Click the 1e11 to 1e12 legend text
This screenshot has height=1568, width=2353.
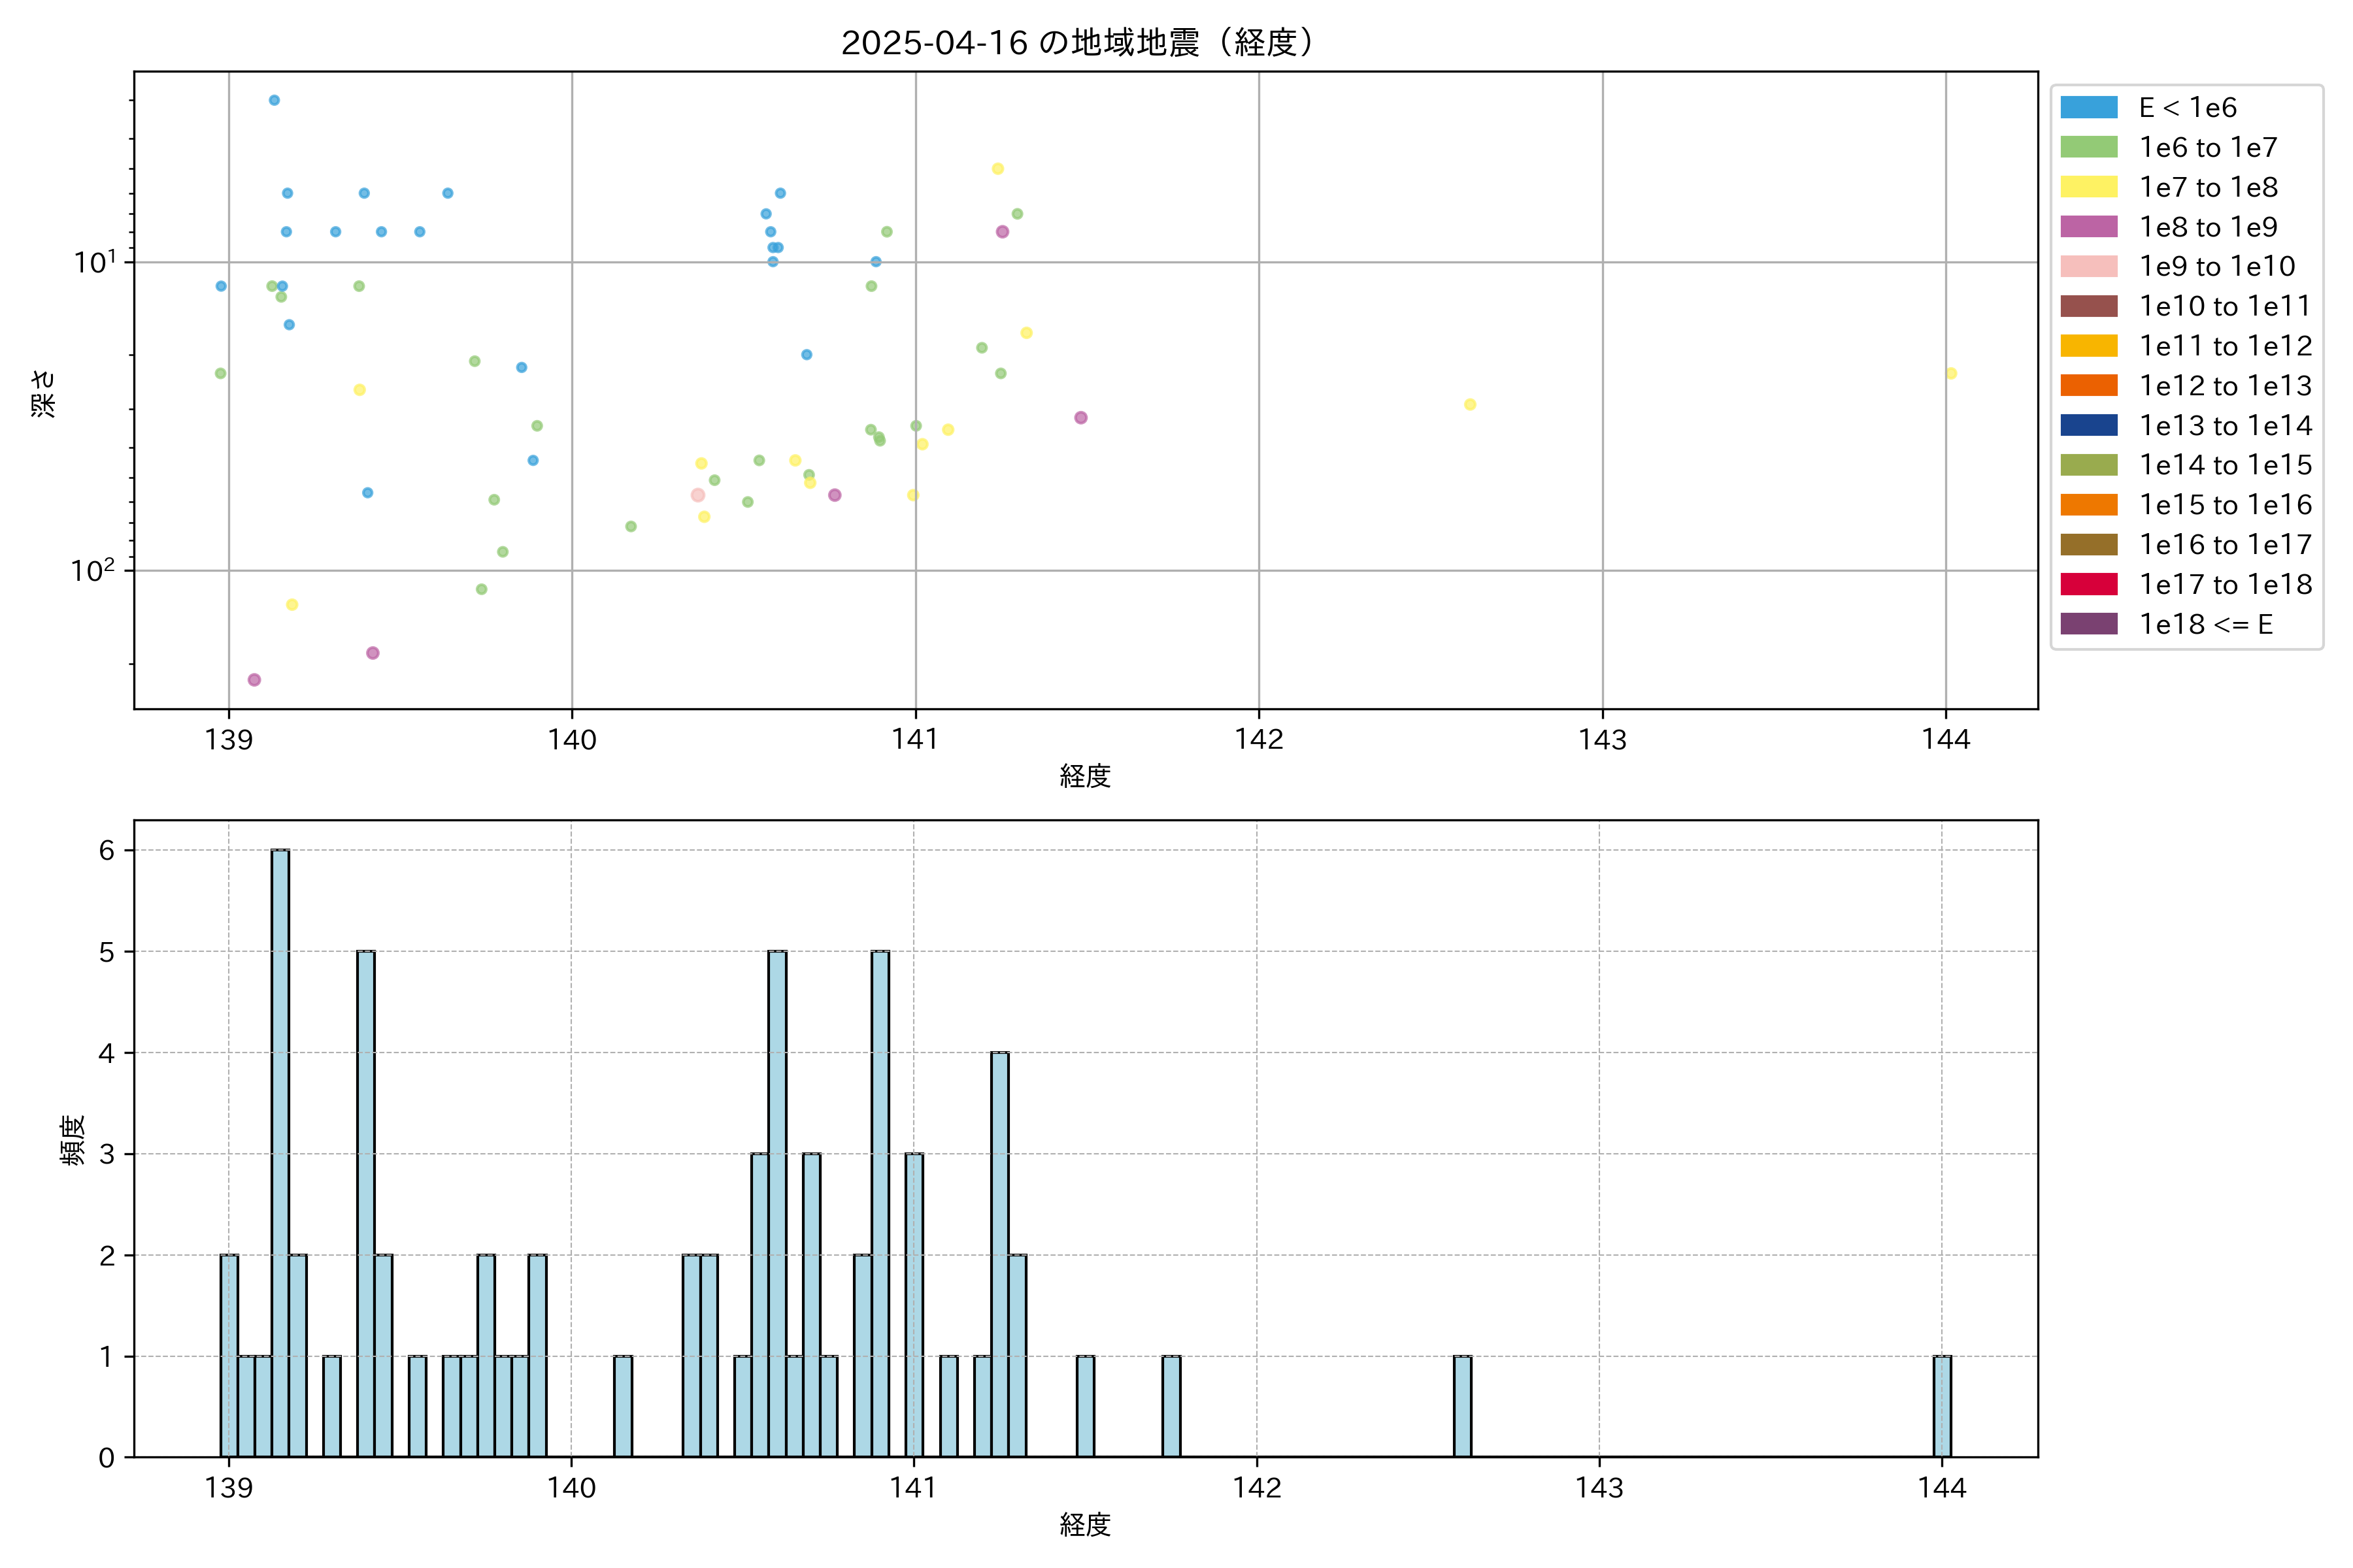[x=2225, y=346]
